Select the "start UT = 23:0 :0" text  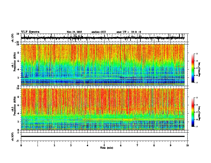click(129, 32)
